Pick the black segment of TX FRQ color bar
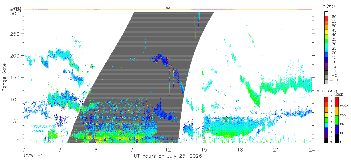Viewport: 351px width, 162px height. pyautogui.click(x=326, y=140)
